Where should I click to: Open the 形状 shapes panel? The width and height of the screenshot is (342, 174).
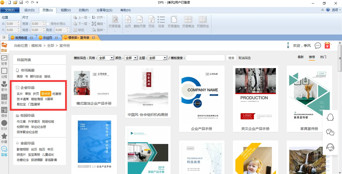tap(4, 125)
